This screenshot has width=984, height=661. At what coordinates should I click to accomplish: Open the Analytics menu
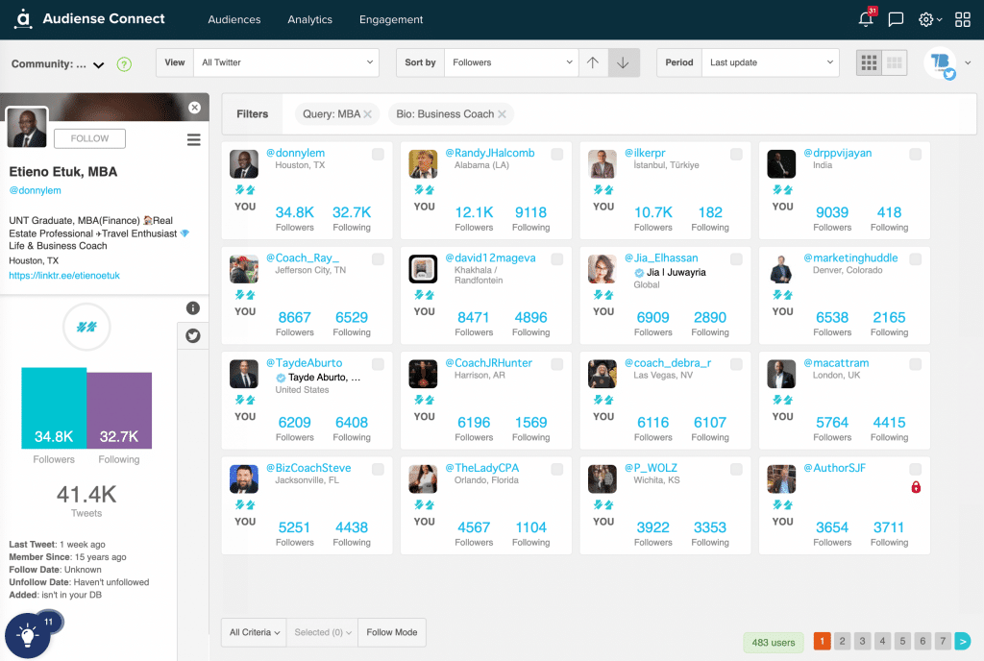(309, 19)
